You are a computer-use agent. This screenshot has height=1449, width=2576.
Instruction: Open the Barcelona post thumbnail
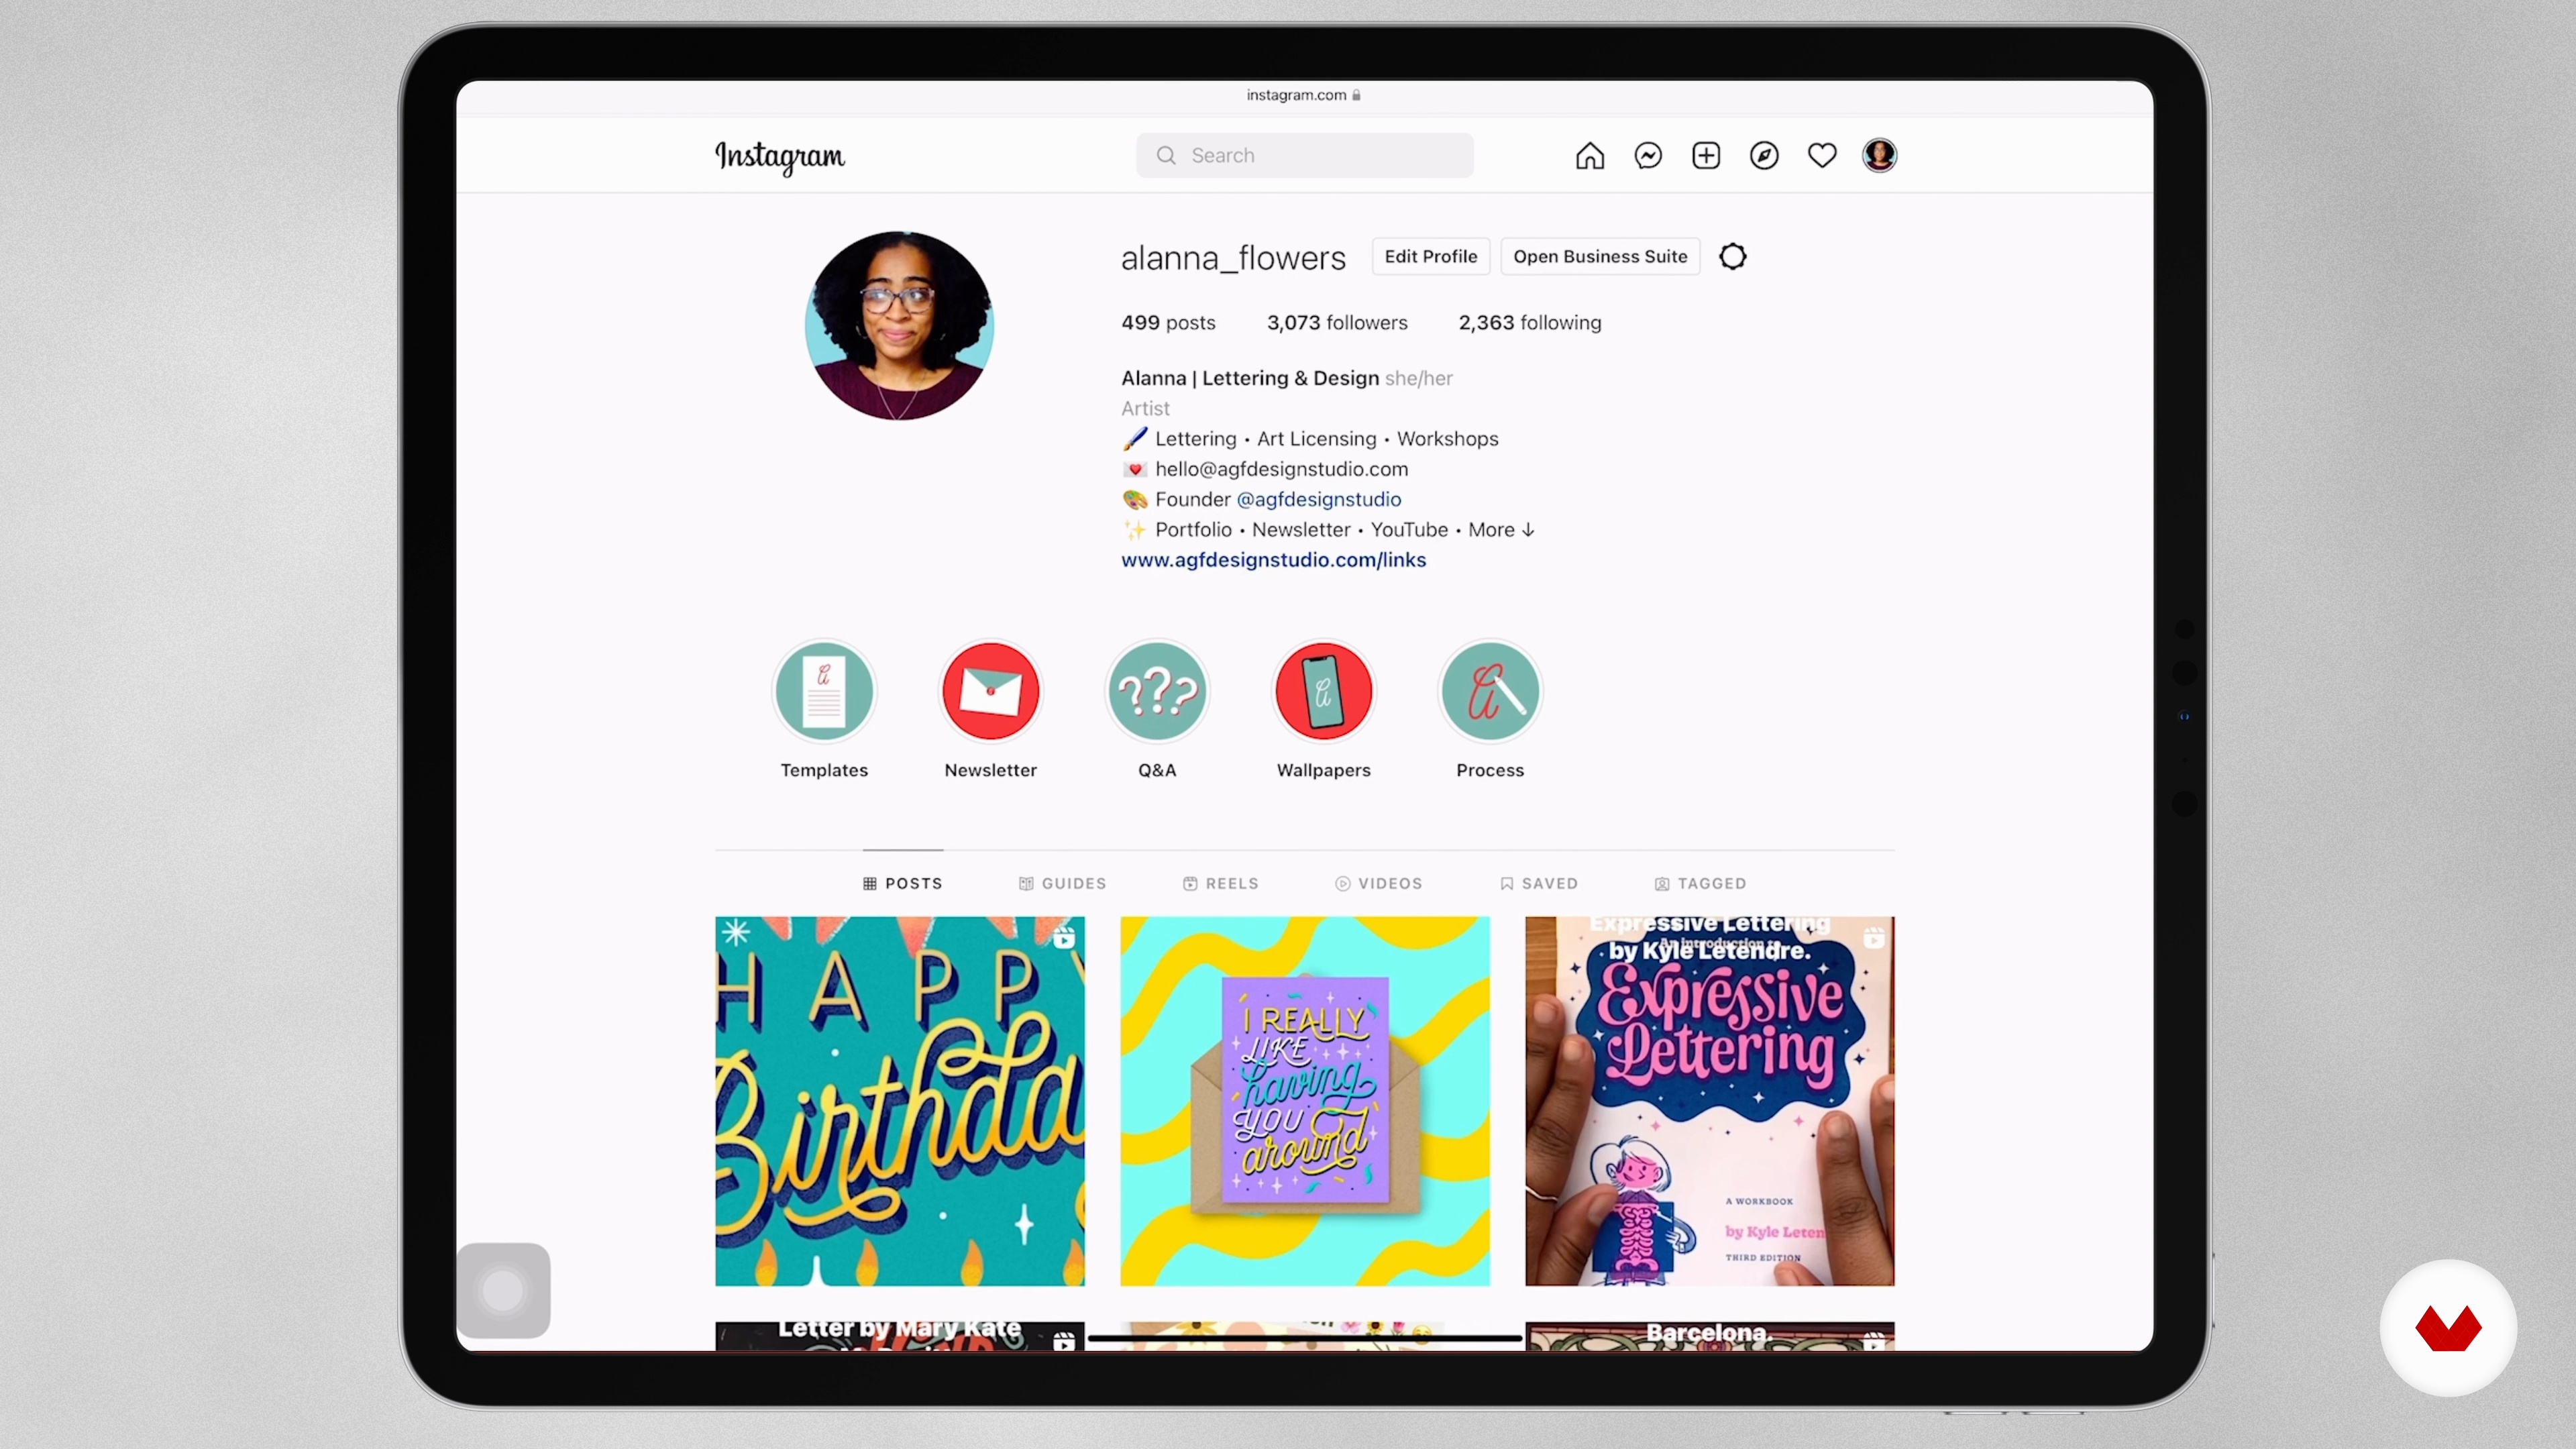pos(1710,1336)
